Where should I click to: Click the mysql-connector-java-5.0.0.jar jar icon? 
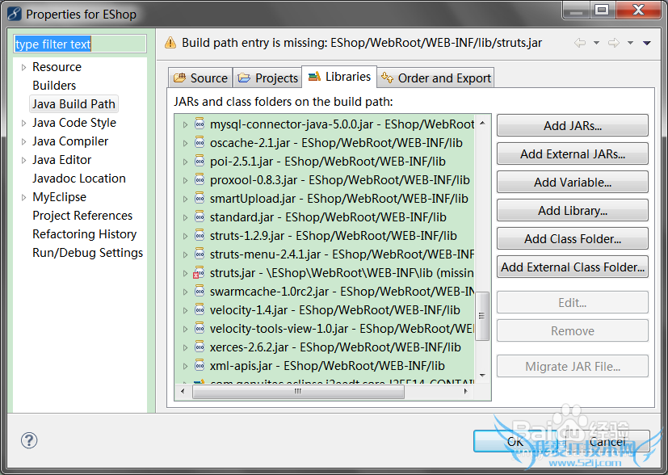click(200, 124)
